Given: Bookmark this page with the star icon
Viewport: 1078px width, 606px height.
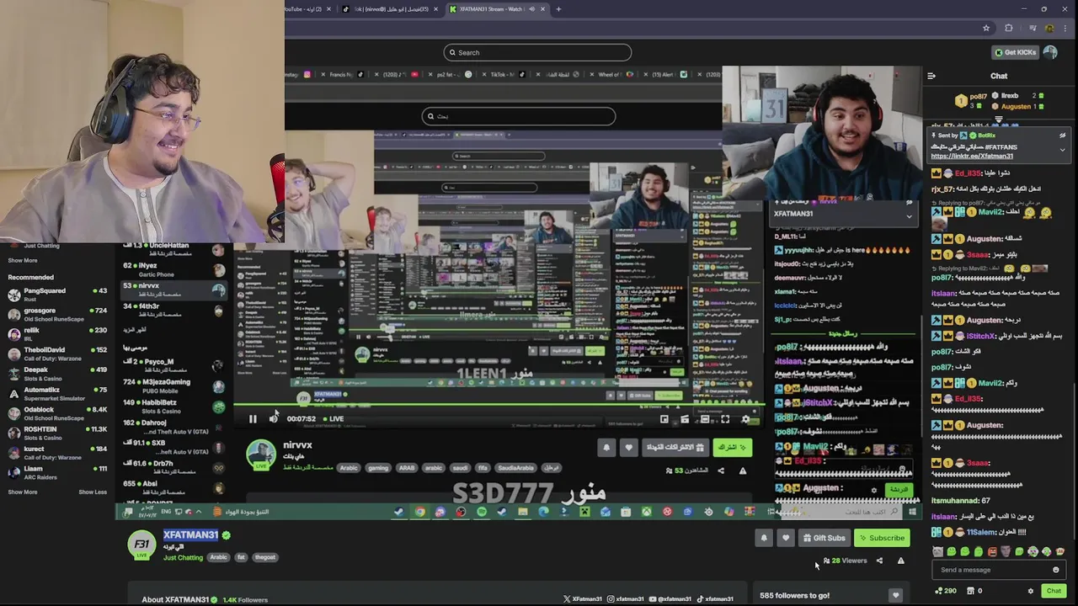Looking at the screenshot, I should click(986, 28).
